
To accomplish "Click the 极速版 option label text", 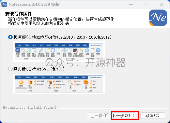I will (62, 37).
